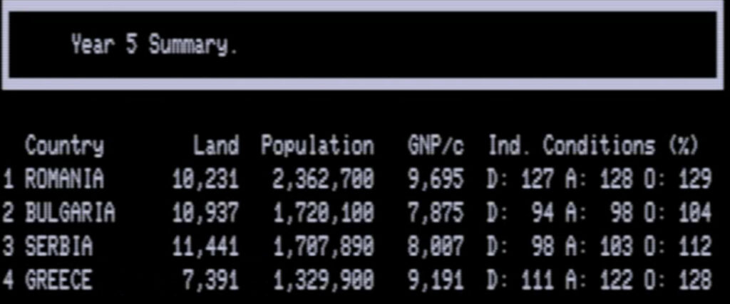This screenshot has height=304, width=730.
Task: Click Serbia's O: 112 condition value
Action: click(678, 246)
